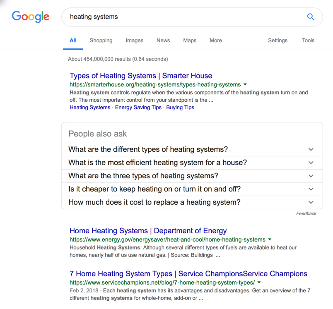Open the Buying Tips sitelink

coord(180,107)
